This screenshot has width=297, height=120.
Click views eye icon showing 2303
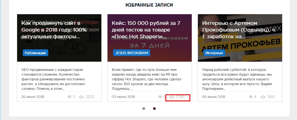(81, 97)
